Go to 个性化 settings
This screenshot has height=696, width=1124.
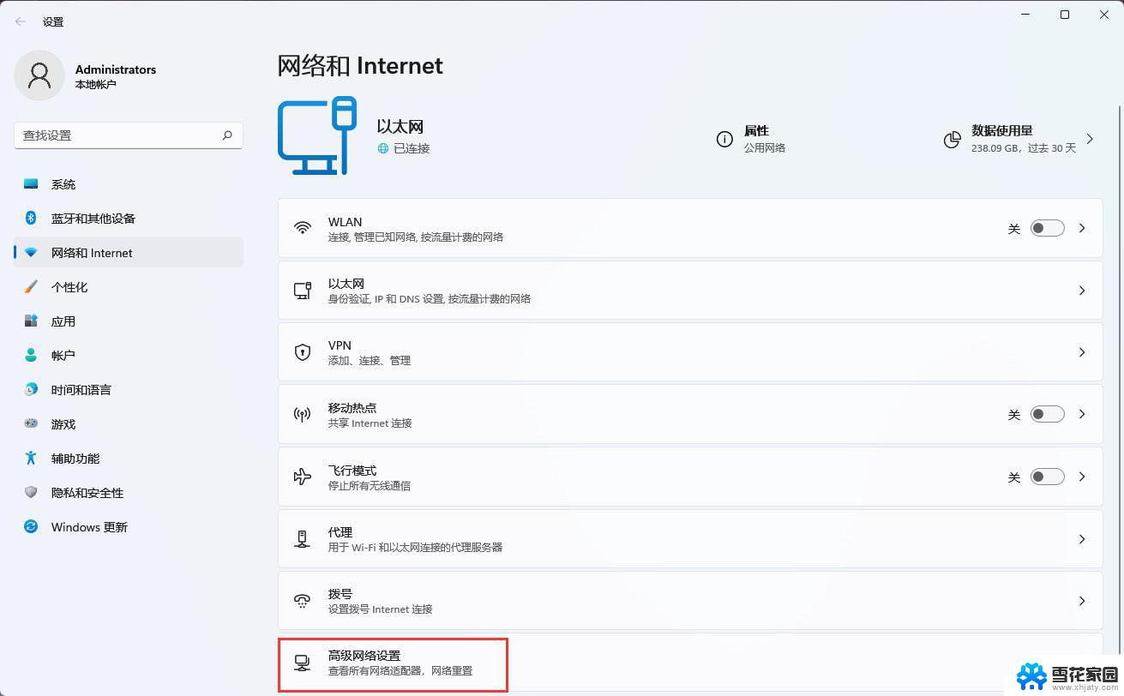click(129, 287)
